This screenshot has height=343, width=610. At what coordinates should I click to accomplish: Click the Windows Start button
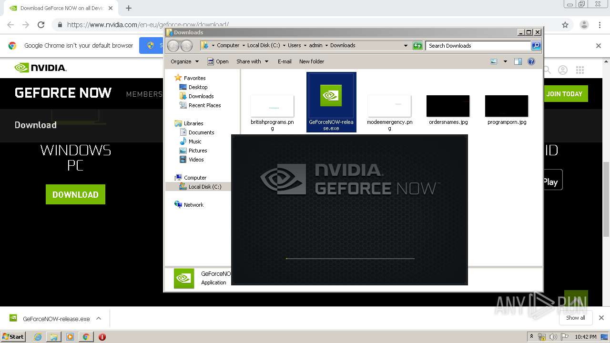tap(13, 337)
